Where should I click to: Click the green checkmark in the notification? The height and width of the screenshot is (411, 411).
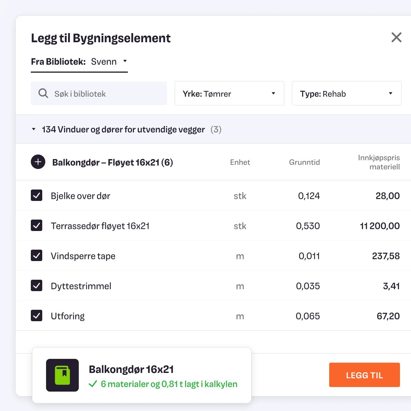(93, 384)
